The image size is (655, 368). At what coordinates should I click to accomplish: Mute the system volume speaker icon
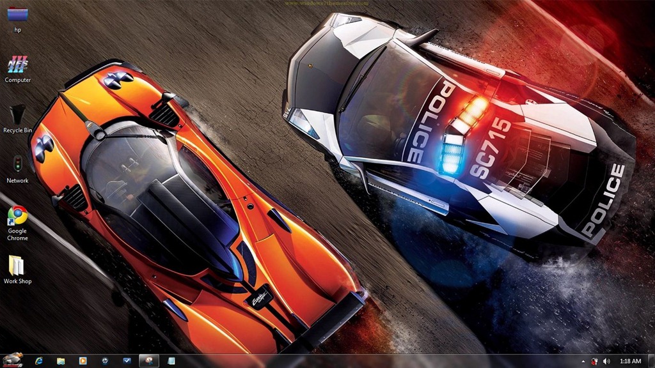pos(606,362)
